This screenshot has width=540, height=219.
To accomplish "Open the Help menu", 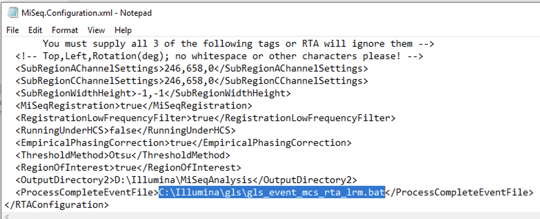I will tap(123, 30).
